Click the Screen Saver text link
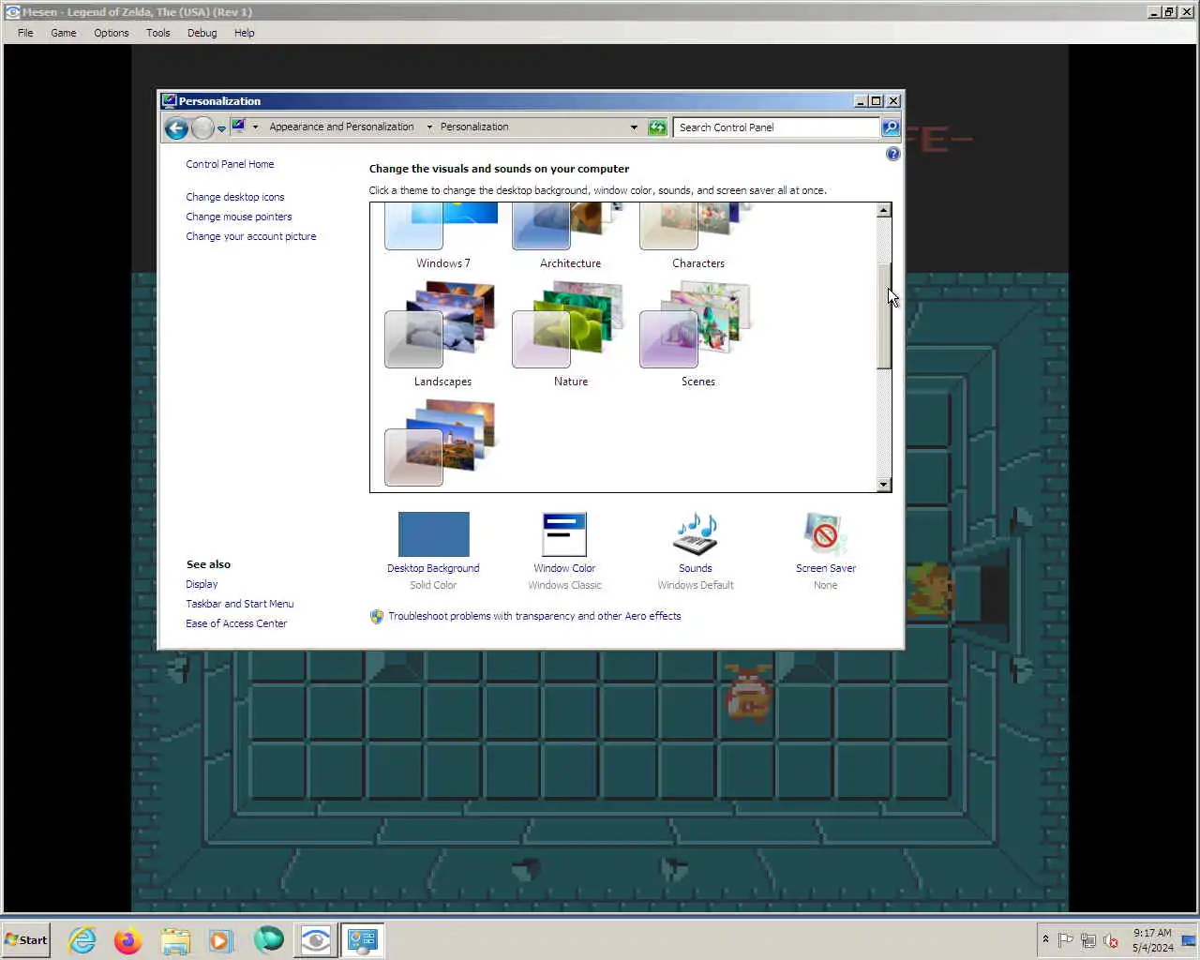 (x=825, y=568)
